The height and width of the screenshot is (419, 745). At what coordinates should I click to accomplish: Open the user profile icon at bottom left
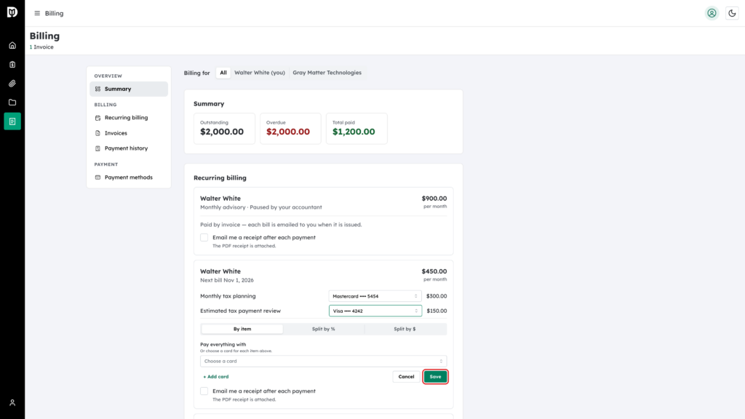(12, 403)
